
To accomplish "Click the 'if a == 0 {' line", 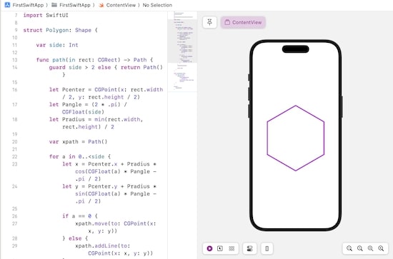I will point(80,216).
